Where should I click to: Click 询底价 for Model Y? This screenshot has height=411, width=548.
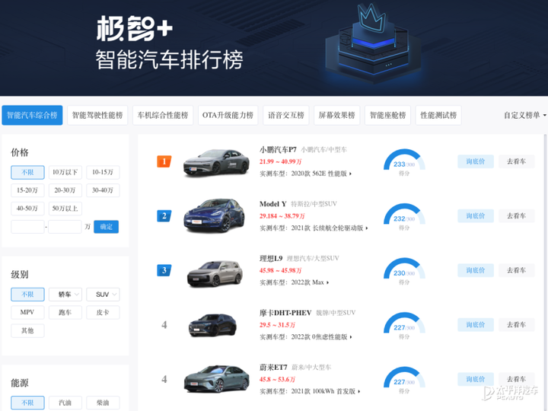476,216
